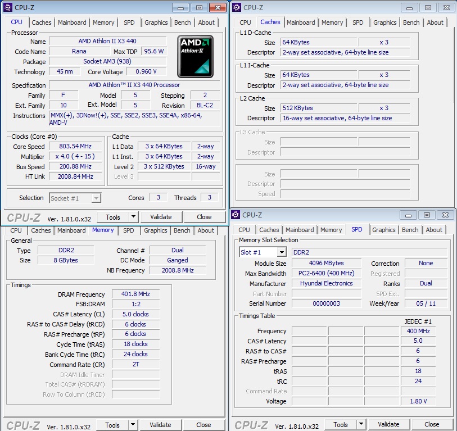Open the Memory tab in the SPD window
This screenshot has width=457, height=431.
tap(331, 230)
